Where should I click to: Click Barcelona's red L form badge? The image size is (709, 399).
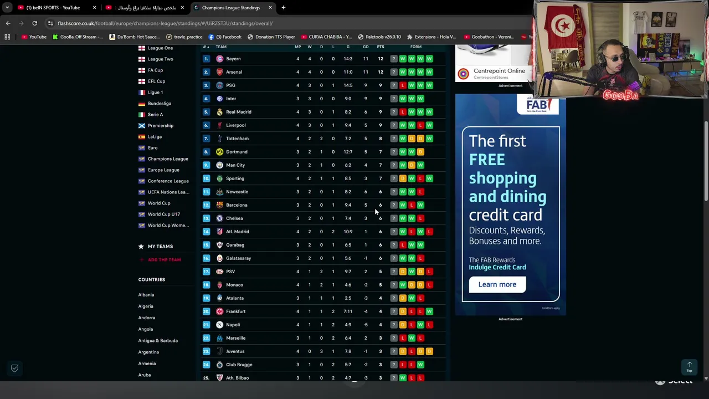[412, 205]
